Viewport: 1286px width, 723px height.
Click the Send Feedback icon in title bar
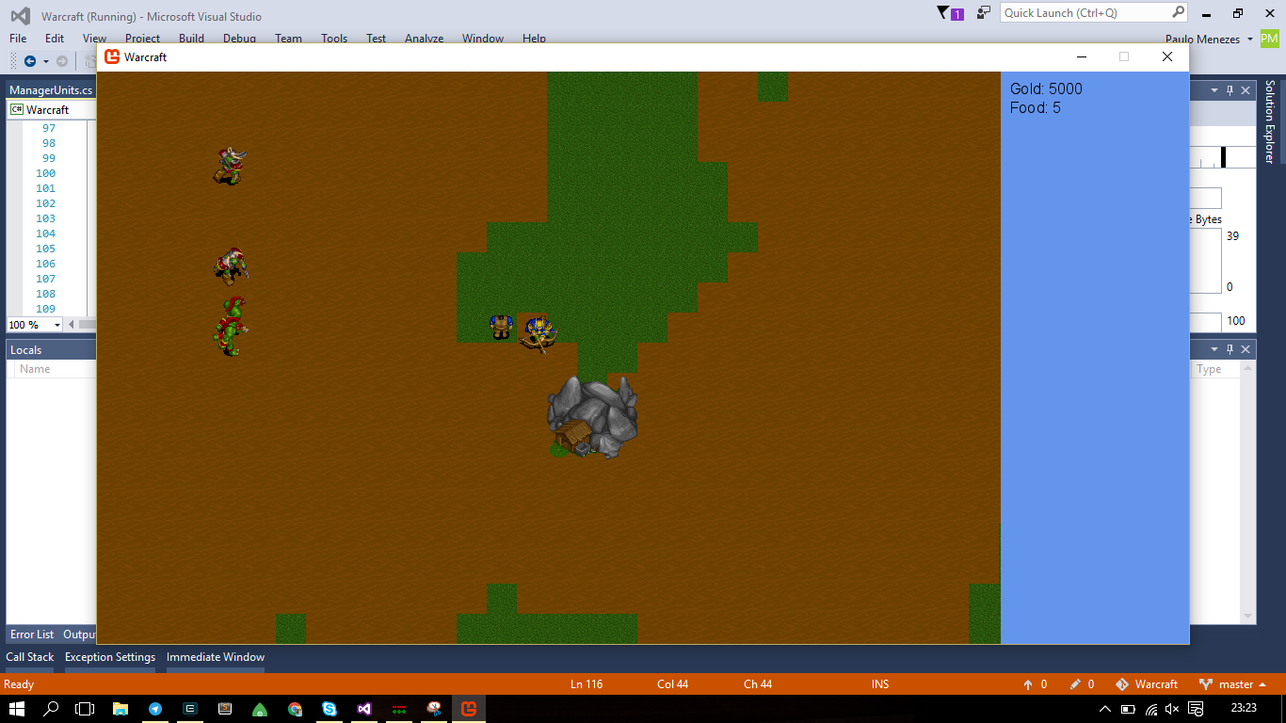pyautogui.click(x=984, y=13)
